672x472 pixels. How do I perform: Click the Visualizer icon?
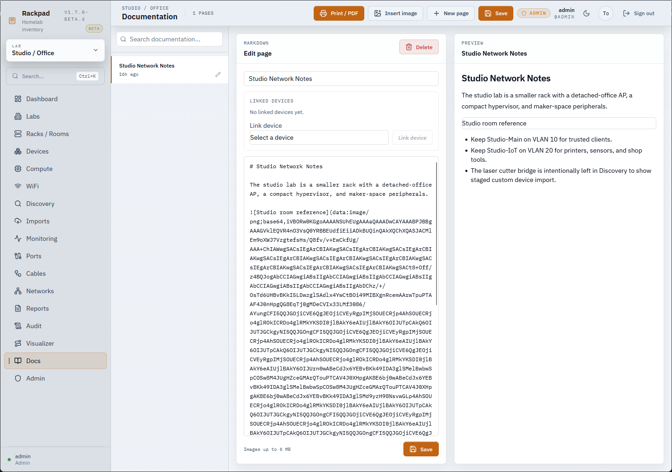[x=18, y=343]
